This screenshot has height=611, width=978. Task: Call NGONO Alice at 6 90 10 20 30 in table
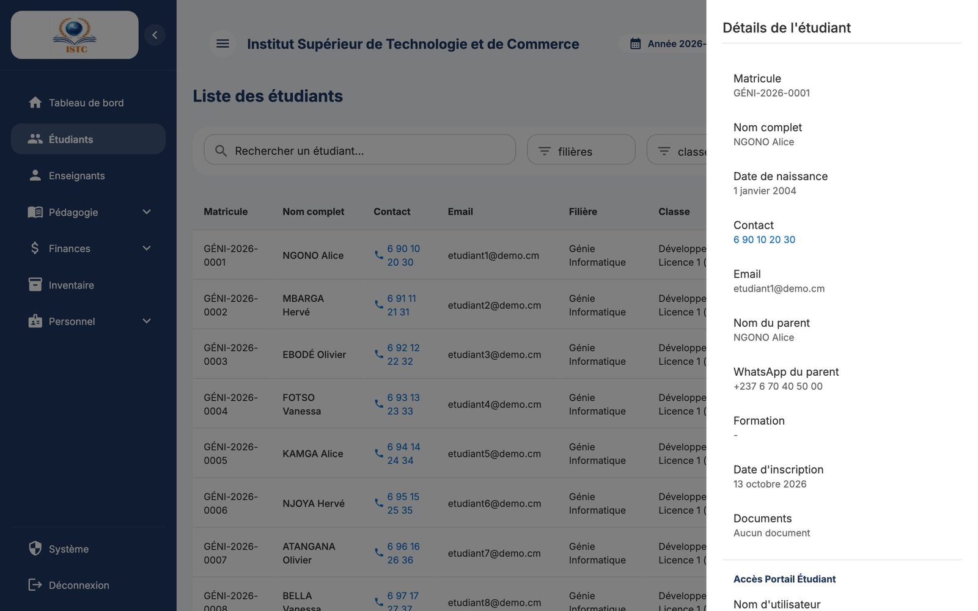pos(403,255)
